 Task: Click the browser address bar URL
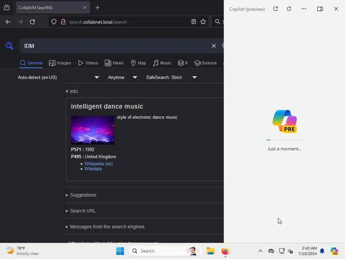pyautogui.click(x=98, y=22)
